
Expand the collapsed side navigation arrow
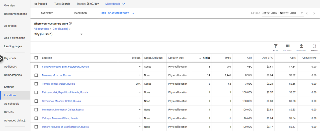[x=1, y=58]
